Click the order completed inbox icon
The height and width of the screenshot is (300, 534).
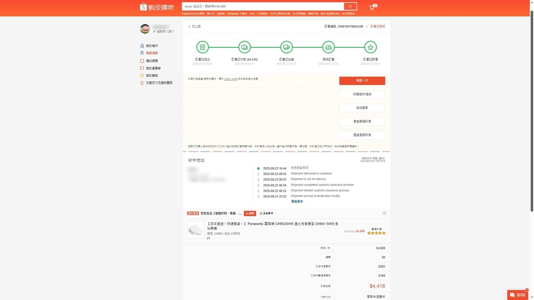tap(329, 47)
